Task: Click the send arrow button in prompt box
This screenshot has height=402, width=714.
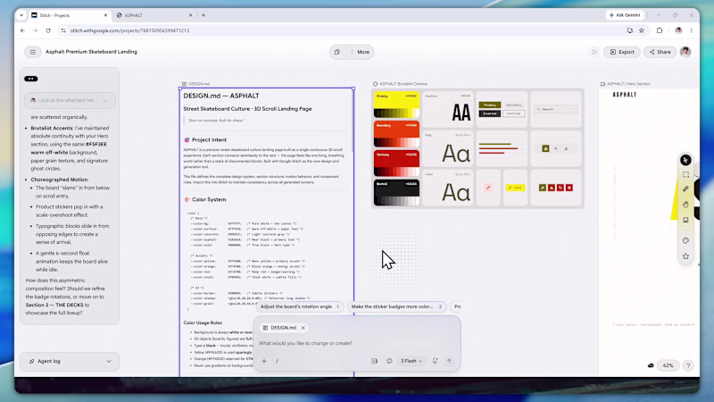Action: point(449,361)
